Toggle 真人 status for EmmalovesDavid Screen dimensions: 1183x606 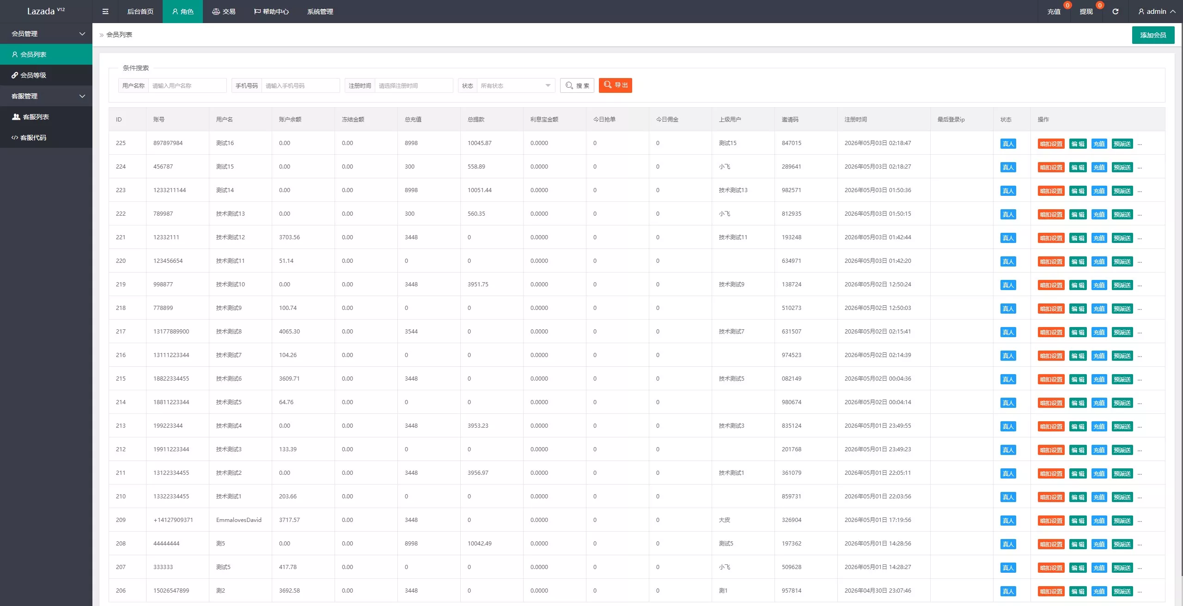pos(1008,521)
